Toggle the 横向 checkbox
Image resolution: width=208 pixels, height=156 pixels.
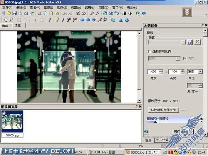coord(185,58)
